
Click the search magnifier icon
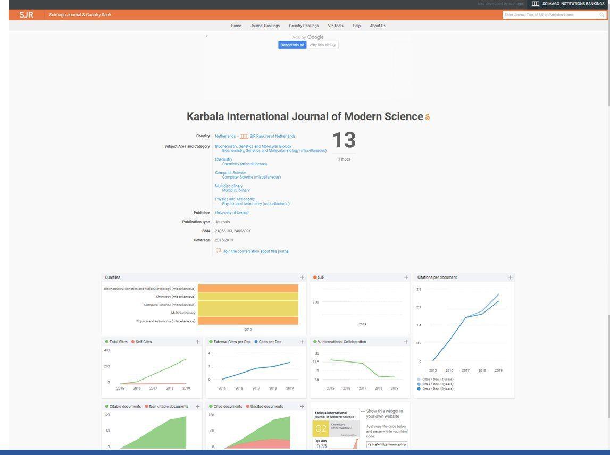(x=602, y=15)
